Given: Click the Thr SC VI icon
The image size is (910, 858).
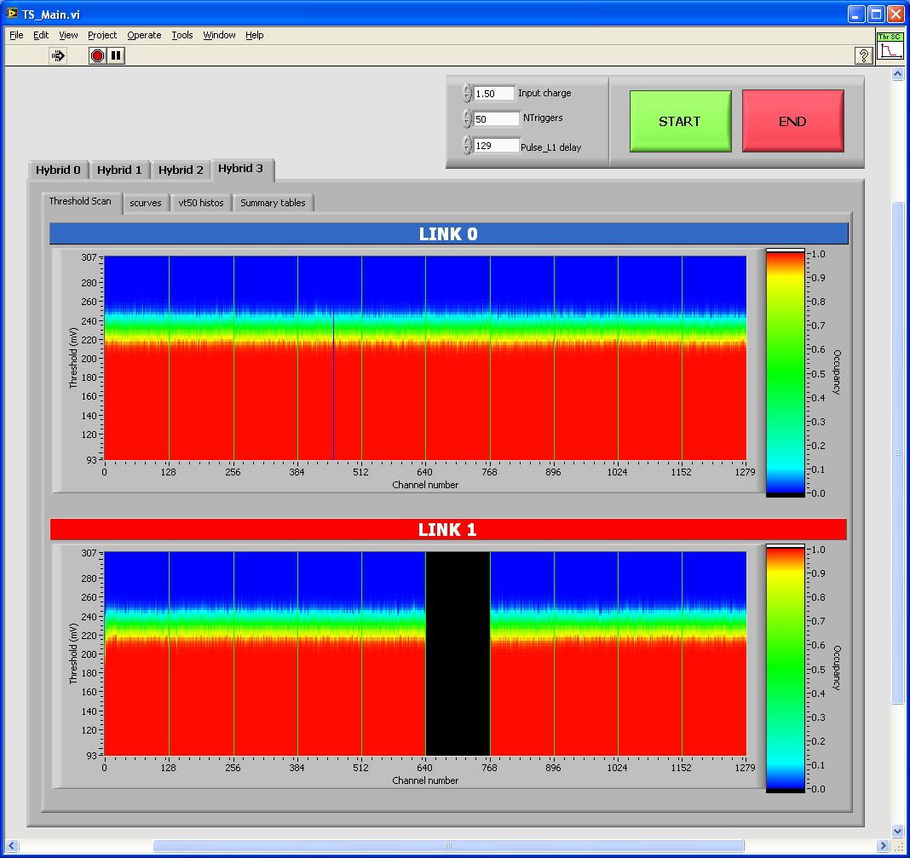Looking at the screenshot, I should click(890, 48).
